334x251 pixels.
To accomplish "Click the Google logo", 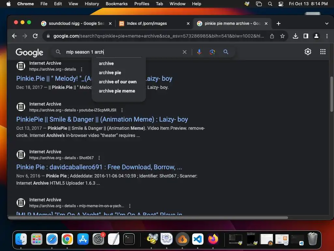I will coord(29,52).
